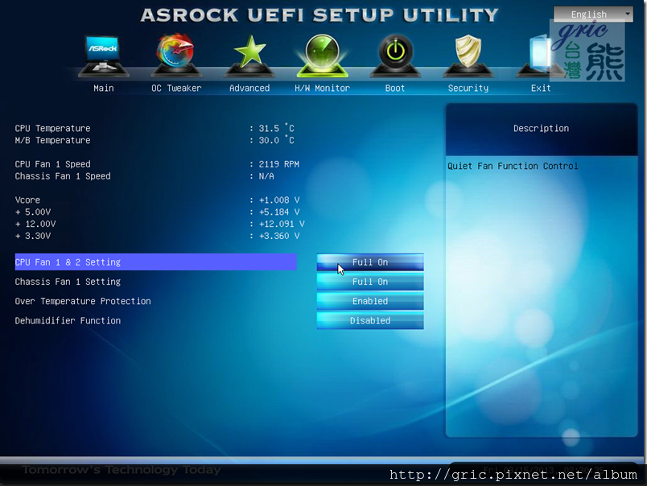This screenshot has width=647, height=486.
Task: Select the Dehumidifier Function row
Action: pyautogui.click(x=155, y=320)
